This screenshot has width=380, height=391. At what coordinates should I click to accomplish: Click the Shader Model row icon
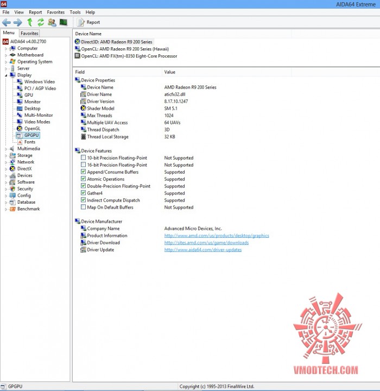[83, 108]
